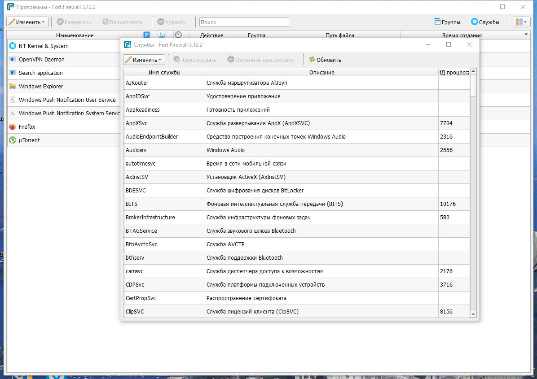Select the AppReadiness service row
The height and width of the screenshot is (379, 537).
[x=297, y=110]
